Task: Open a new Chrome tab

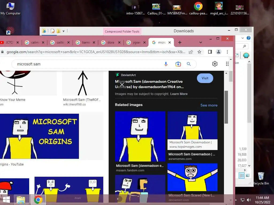Action: pos(180,42)
